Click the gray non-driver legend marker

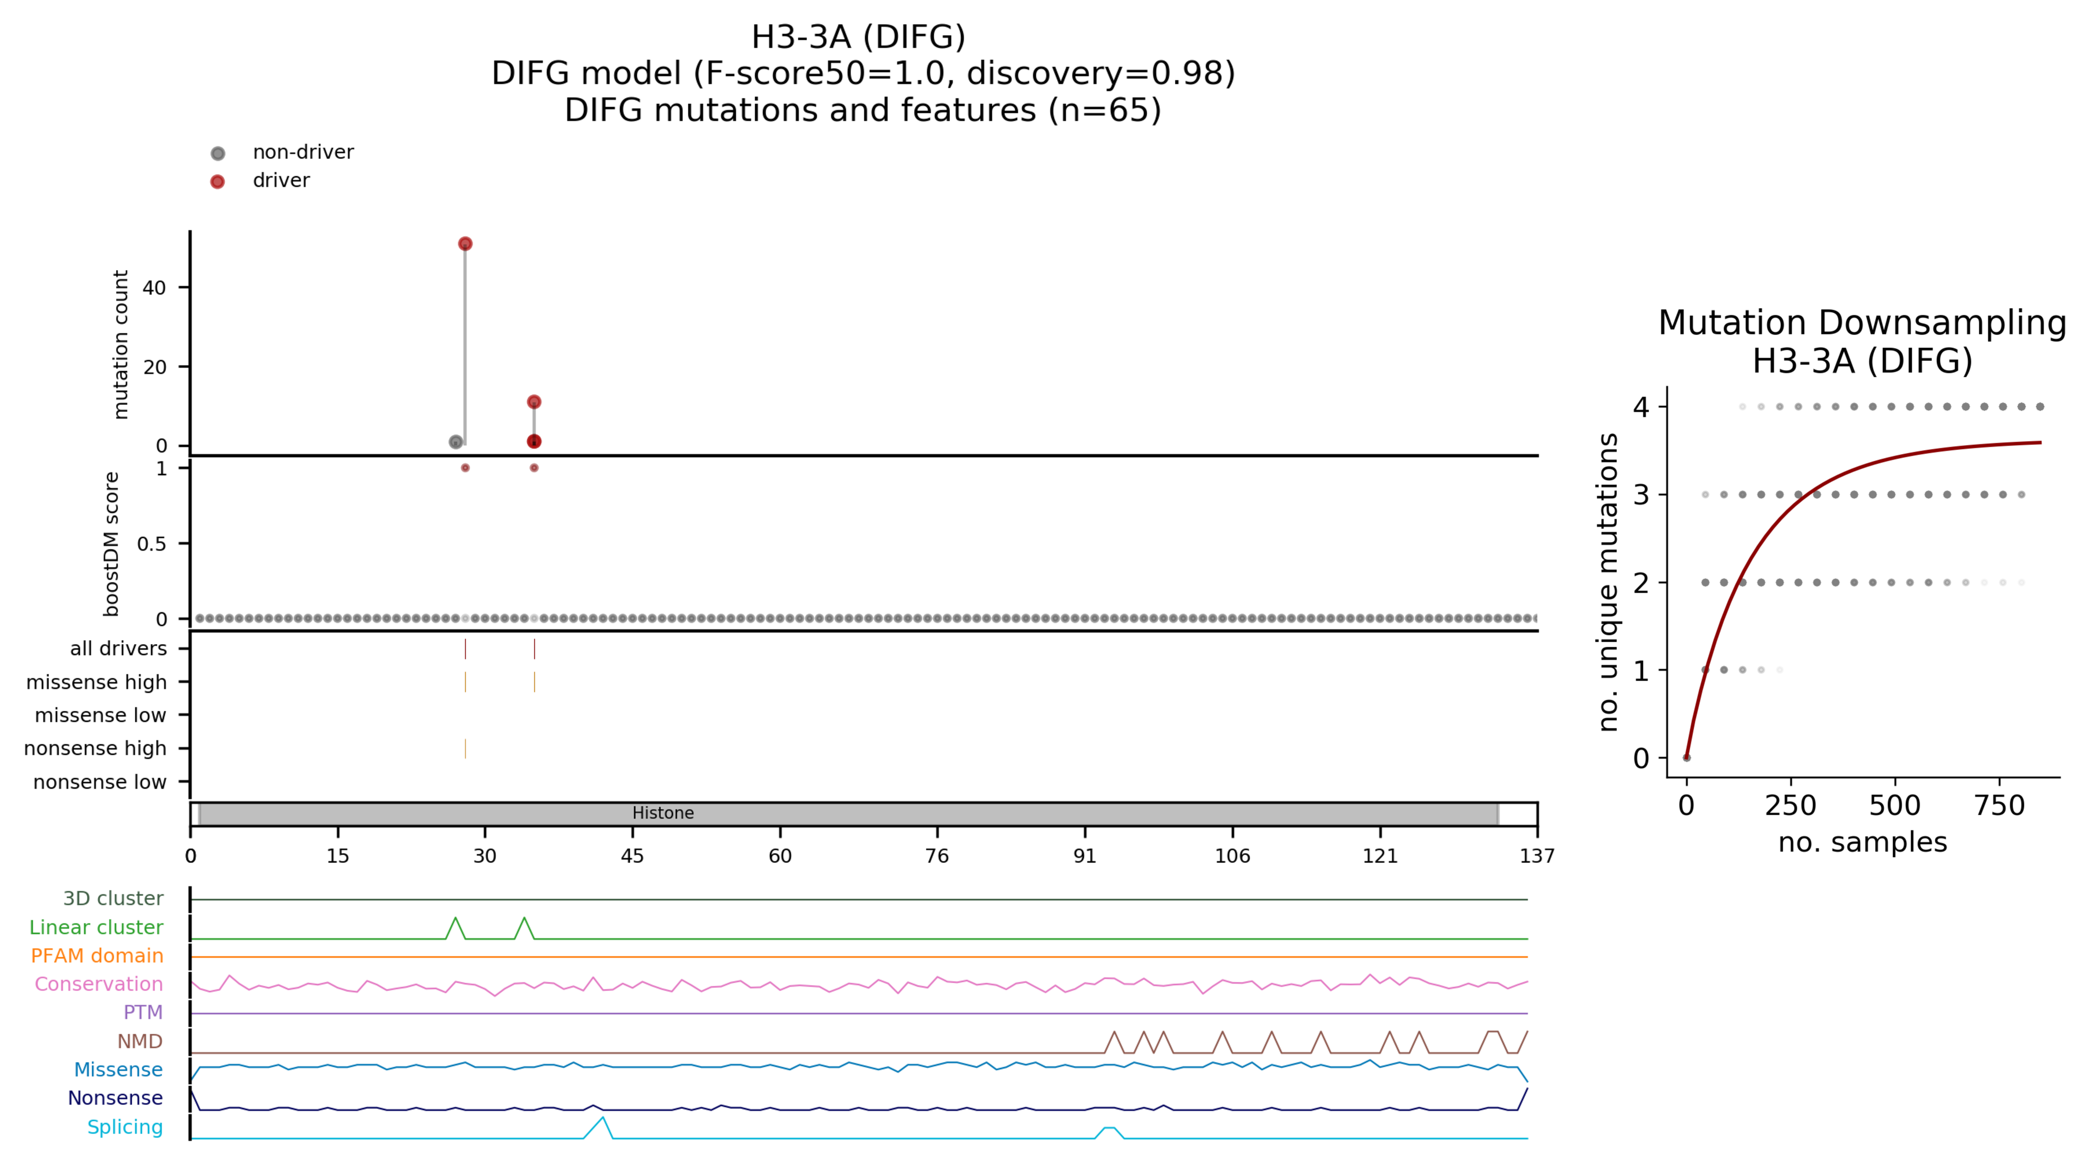pyautogui.click(x=217, y=153)
